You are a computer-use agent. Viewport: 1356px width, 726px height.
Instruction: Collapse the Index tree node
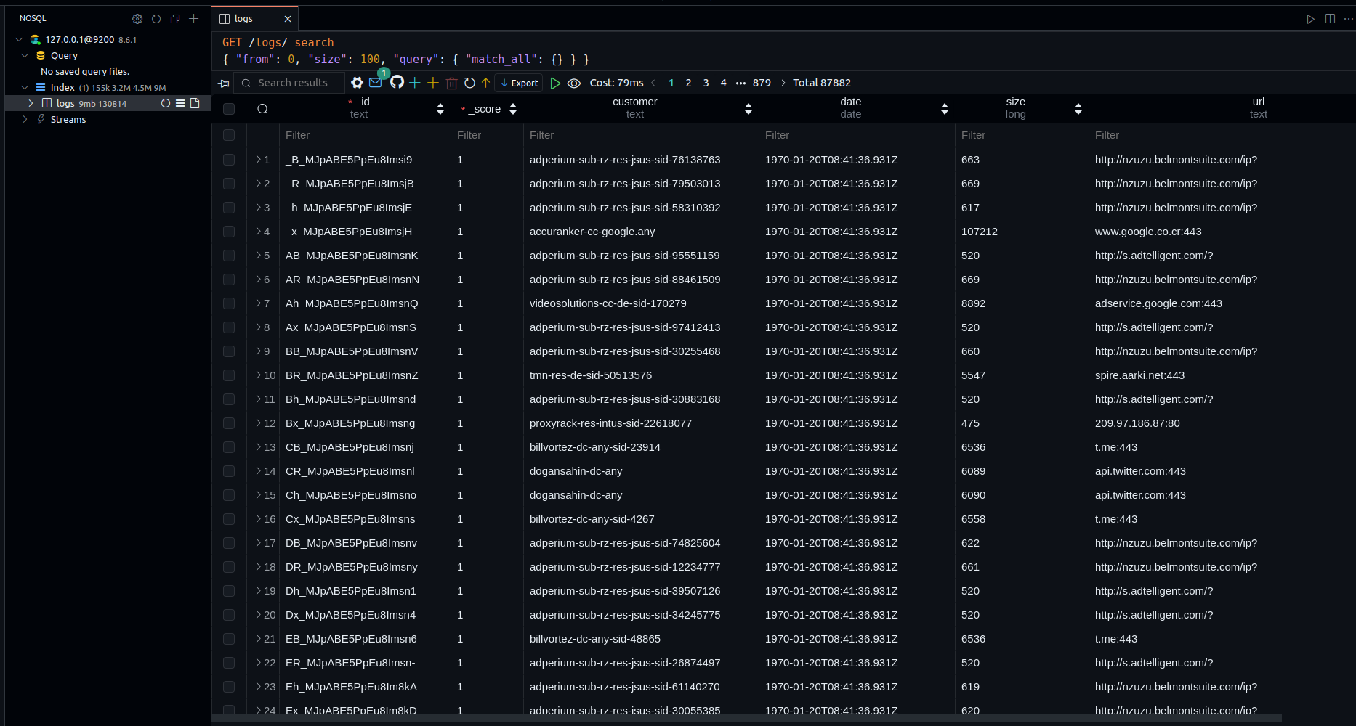point(25,87)
